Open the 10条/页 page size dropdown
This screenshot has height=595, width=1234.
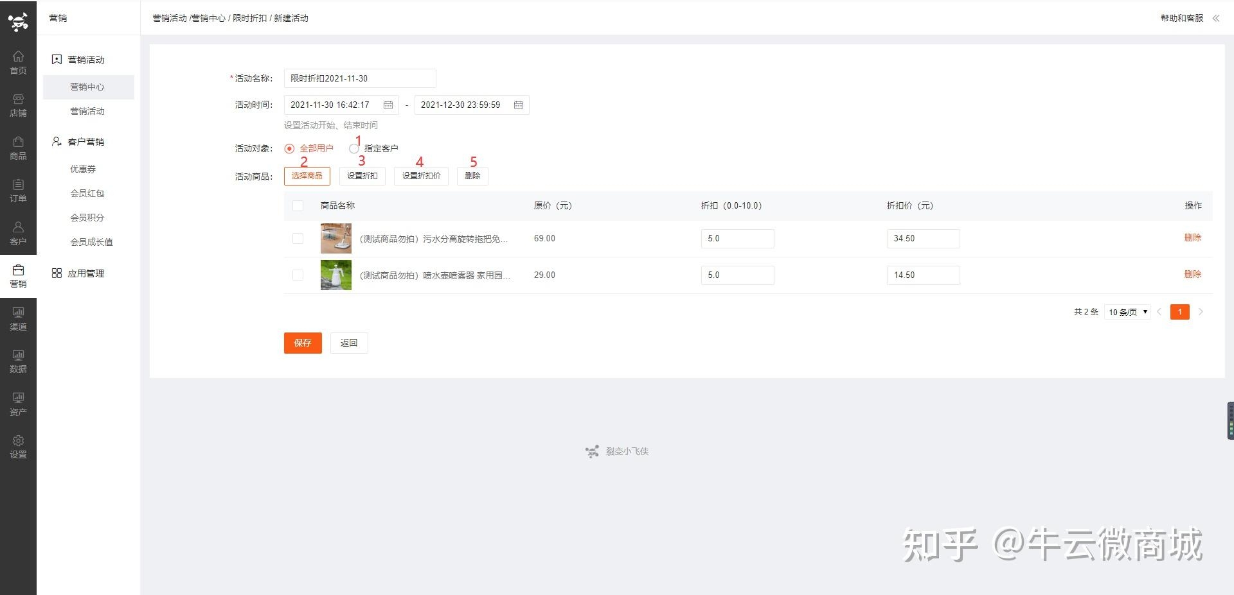(x=1127, y=312)
